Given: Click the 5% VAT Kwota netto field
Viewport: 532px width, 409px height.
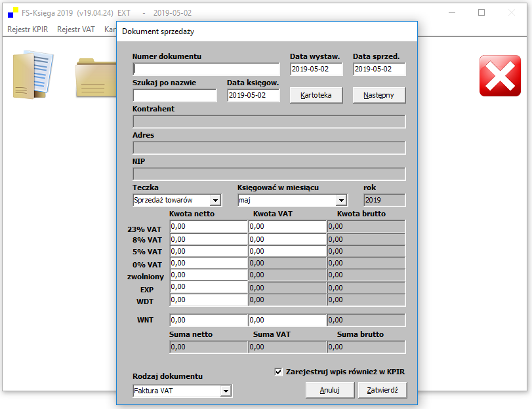Looking at the screenshot, I should [209, 251].
